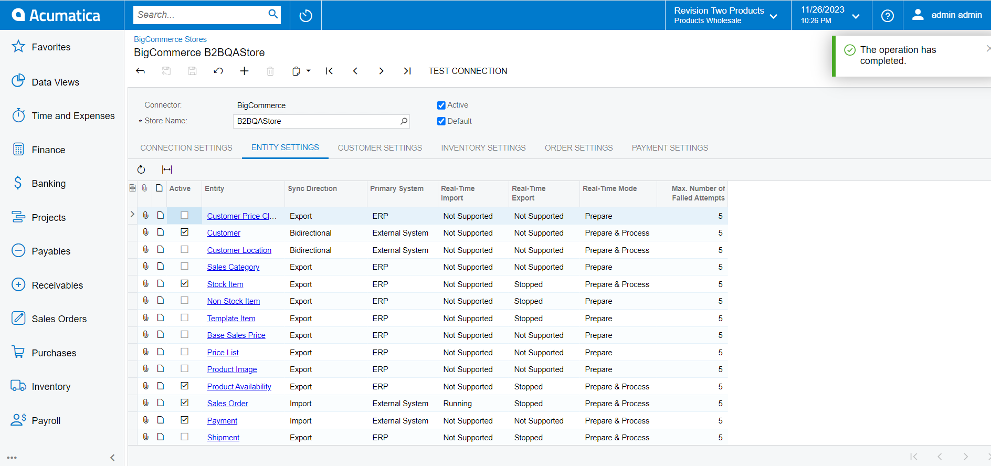991x466 pixels.
Task: Open Revision Two Products company selector
Action: pyautogui.click(x=727, y=15)
